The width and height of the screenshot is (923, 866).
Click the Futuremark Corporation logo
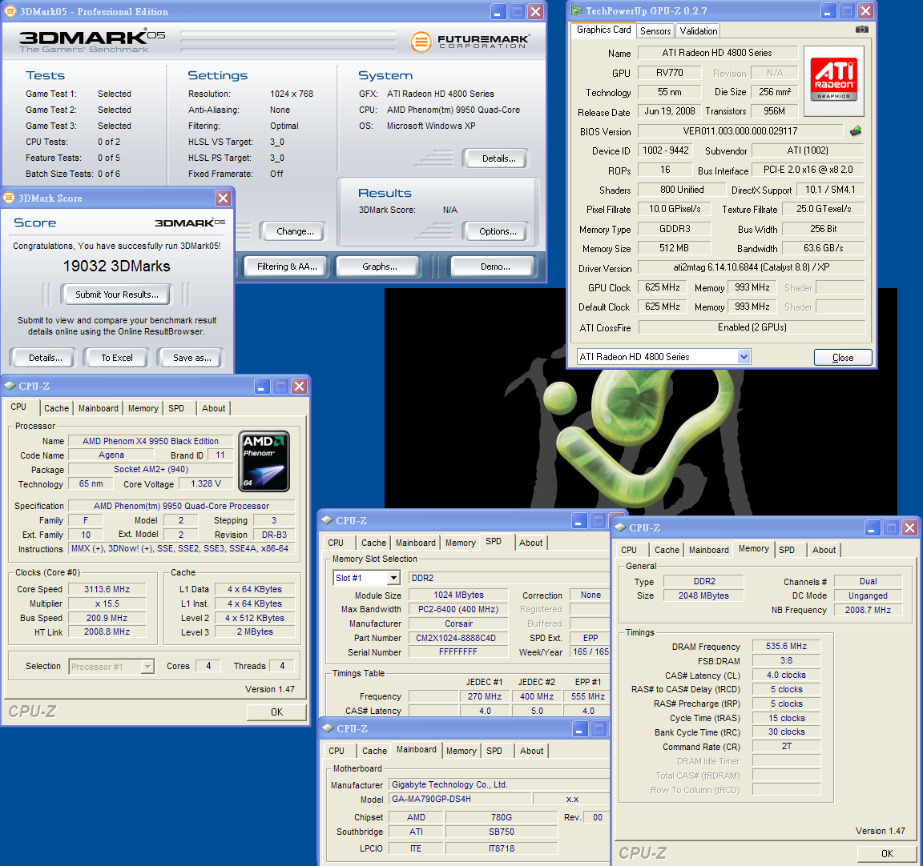[x=470, y=42]
